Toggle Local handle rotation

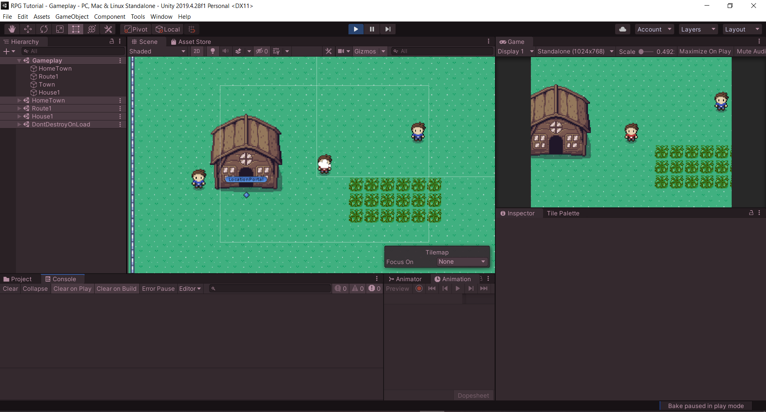tap(168, 29)
